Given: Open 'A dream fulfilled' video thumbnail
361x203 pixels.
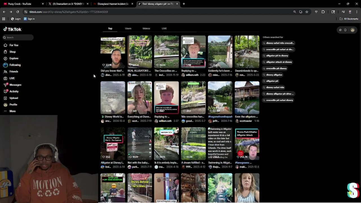Looking at the screenshot, I should pos(193,144).
